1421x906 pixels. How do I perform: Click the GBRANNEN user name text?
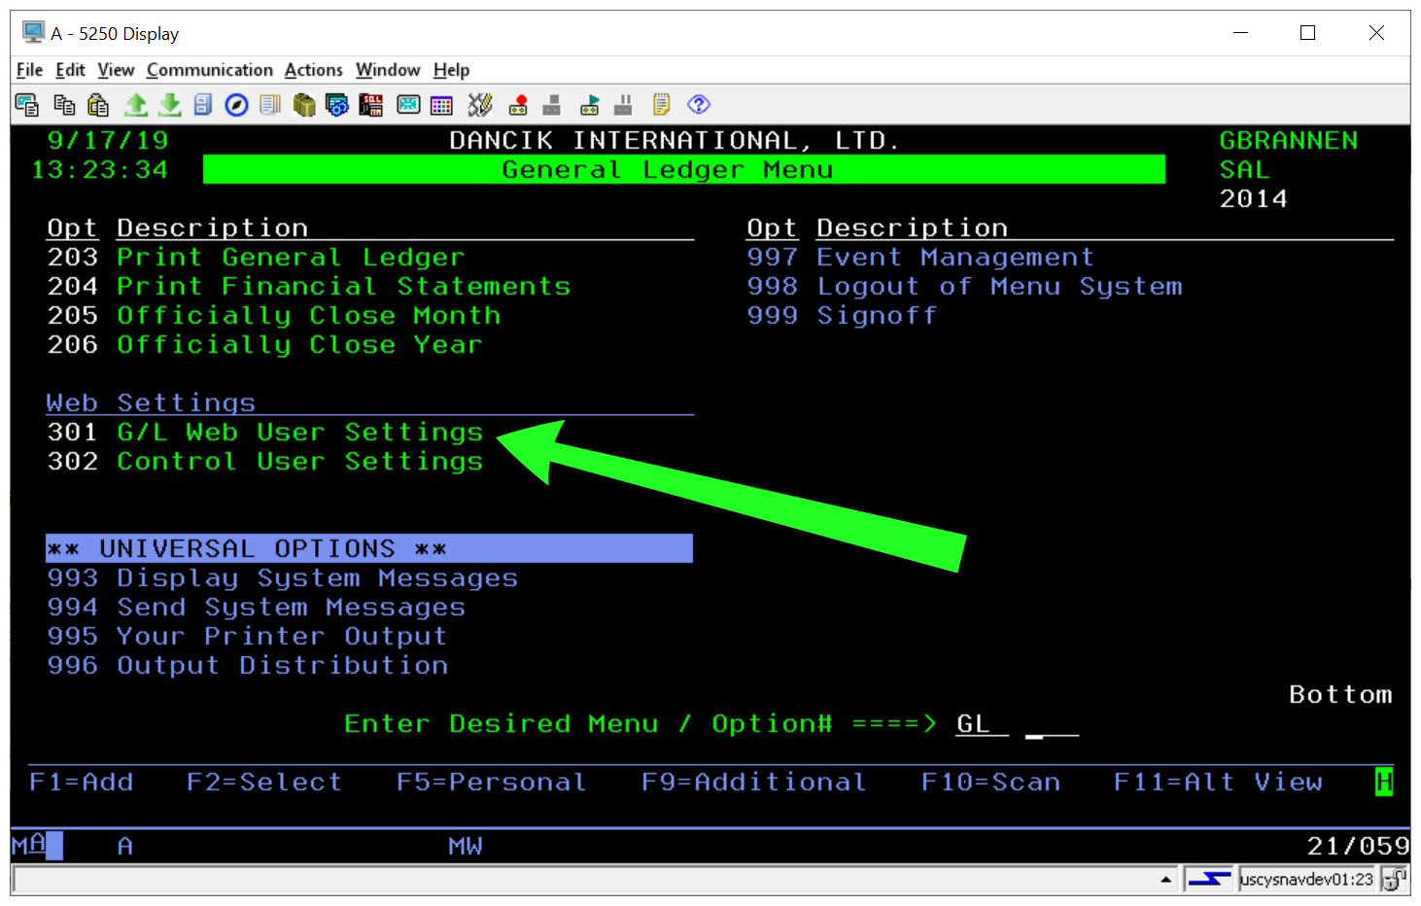pyautogui.click(x=1289, y=141)
